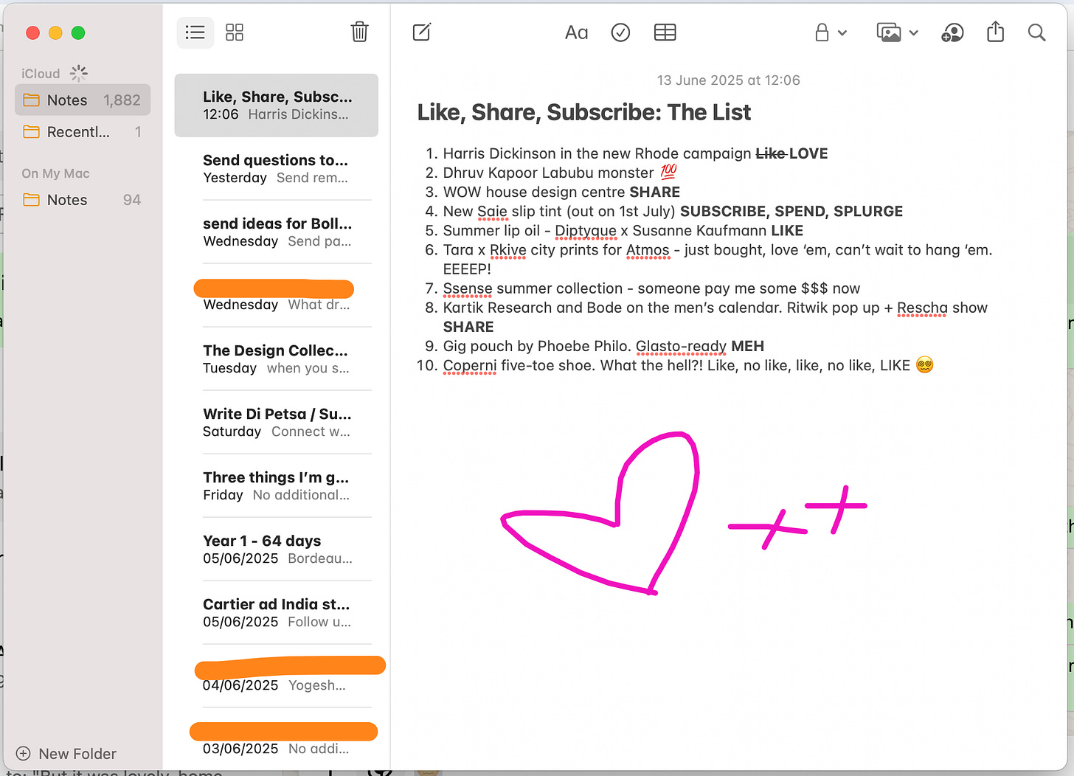Click the Tara x Rkive city prints line
This screenshot has height=776, width=1074.
point(718,259)
